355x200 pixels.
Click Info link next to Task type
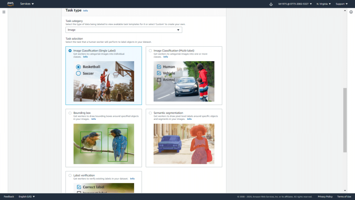click(x=86, y=11)
